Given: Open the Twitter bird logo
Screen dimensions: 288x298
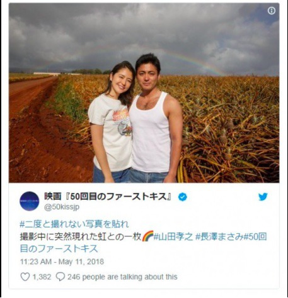Looking at the screenshot, I should click(x=263, y=197).
